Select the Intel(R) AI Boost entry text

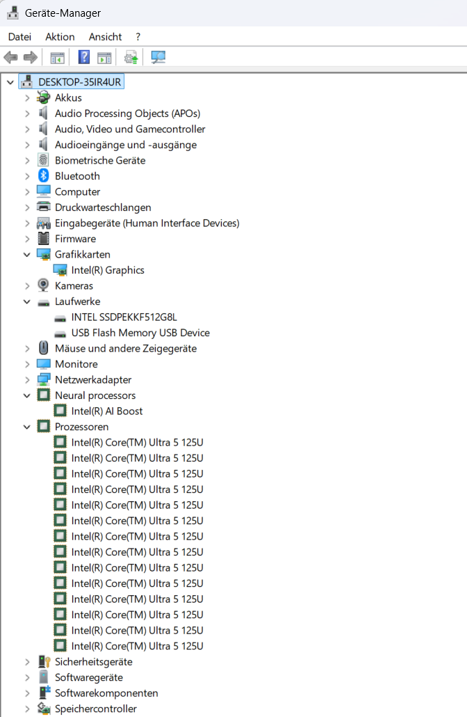[107, 411]
